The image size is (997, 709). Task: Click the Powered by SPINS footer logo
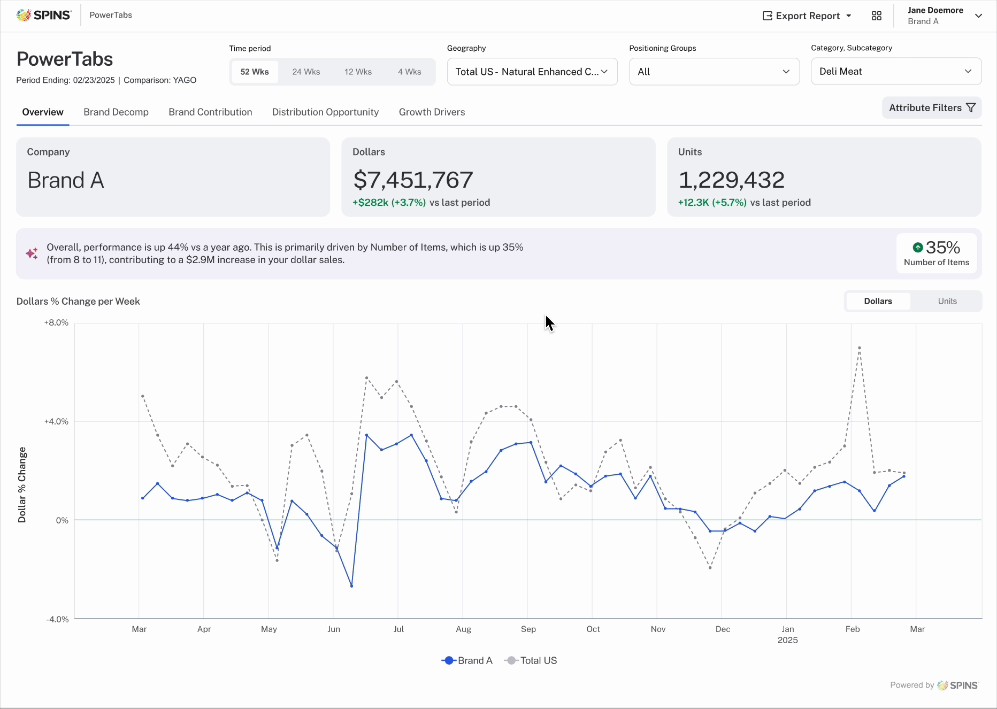[x=958, y=685]
